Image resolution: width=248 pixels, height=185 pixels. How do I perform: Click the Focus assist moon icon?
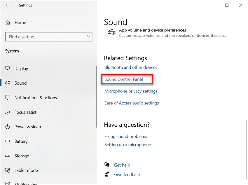coord(8,112)
